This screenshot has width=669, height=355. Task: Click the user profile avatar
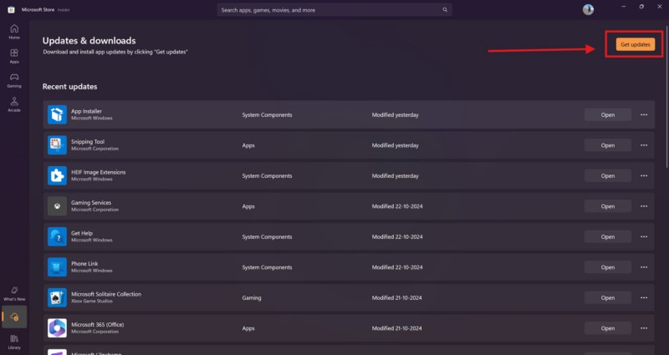(588, 9)
